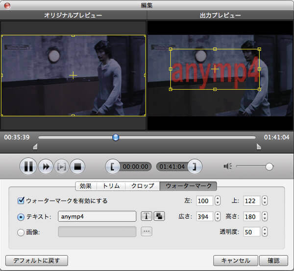Screen dimensions: 294x271
Task: Click the デフォルトに戻す button
Action: 37,261
